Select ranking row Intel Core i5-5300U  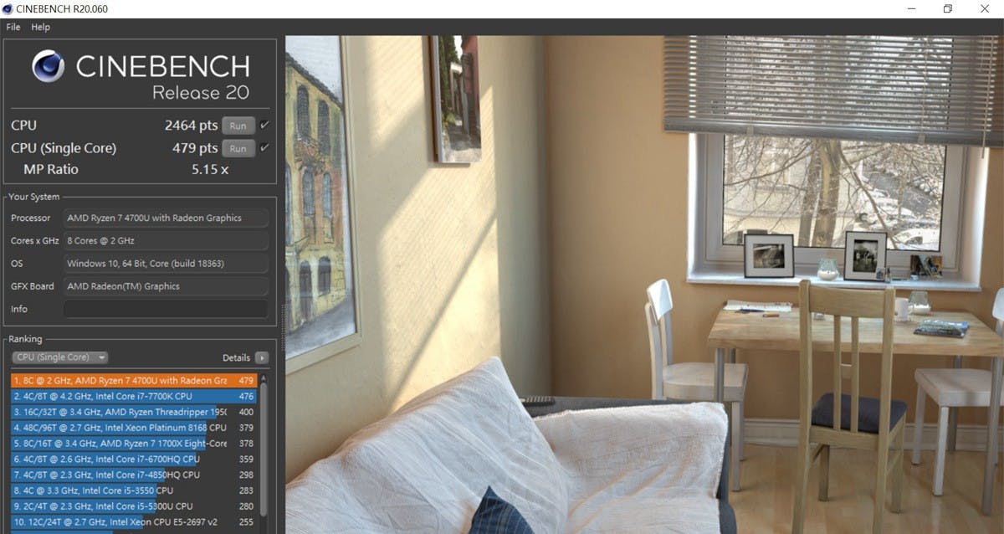point(134,506)
